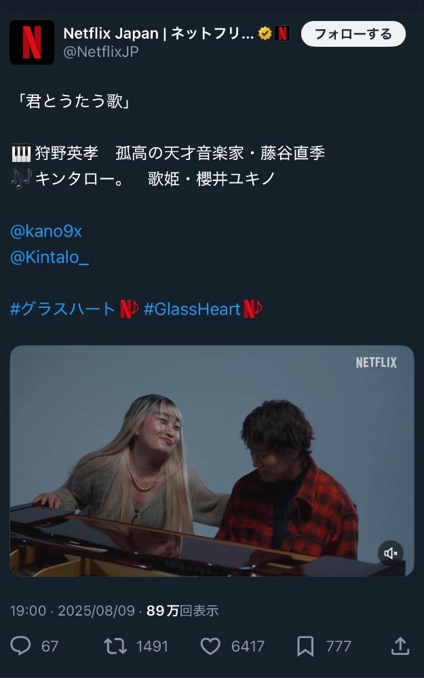Click the 1491 repost count
This screenshot has width=424, height=678.
(x=152, y=646)
